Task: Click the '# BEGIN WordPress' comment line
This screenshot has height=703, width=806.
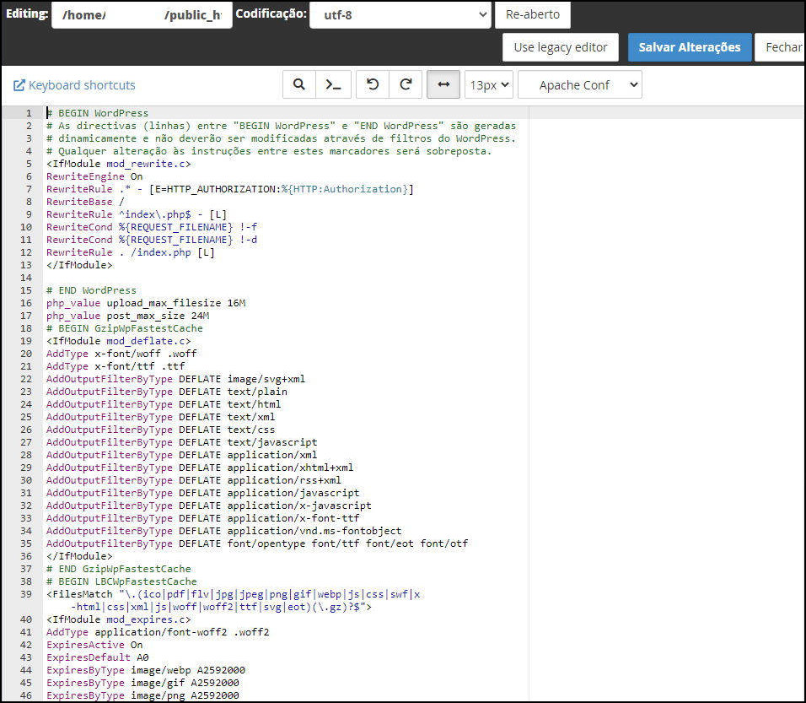Action: click(97, 113)
